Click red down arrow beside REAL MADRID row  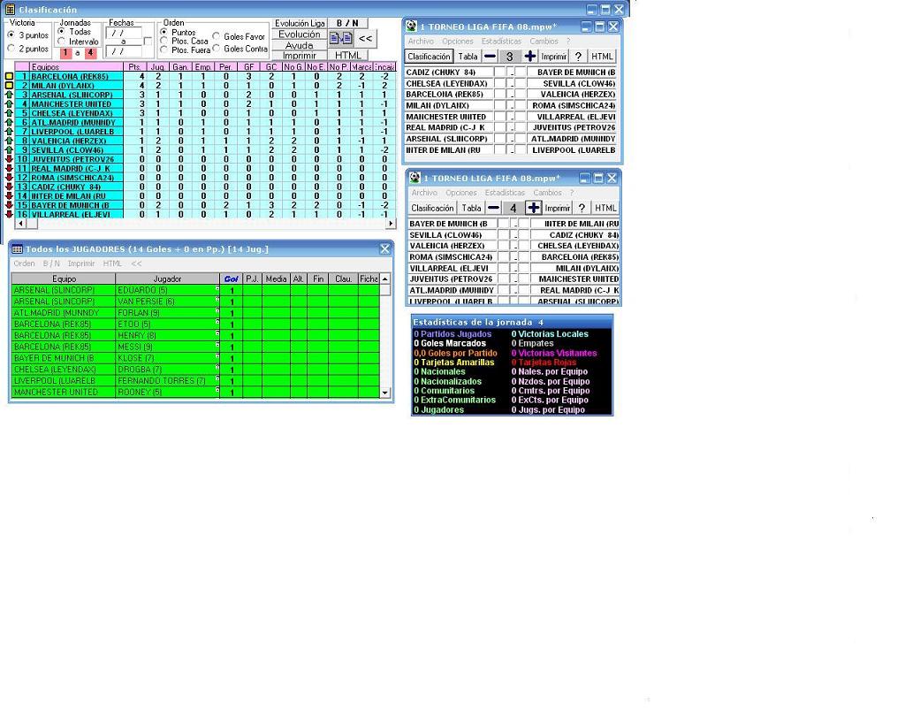tap(9, 169)
